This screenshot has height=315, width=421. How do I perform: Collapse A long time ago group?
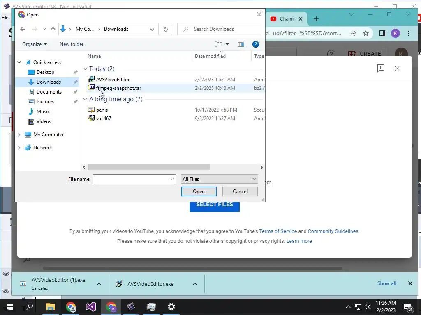(85, 99)
